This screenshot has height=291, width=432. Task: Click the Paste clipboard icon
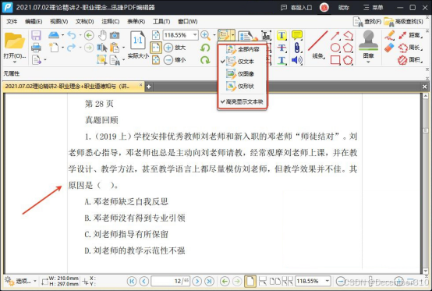click(x=115, y=48)
